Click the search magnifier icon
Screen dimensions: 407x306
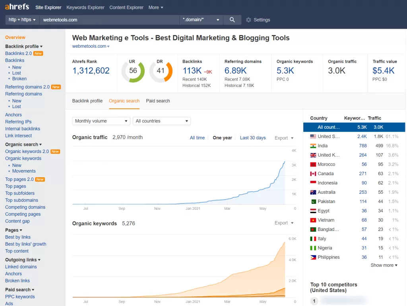[232, 19]
